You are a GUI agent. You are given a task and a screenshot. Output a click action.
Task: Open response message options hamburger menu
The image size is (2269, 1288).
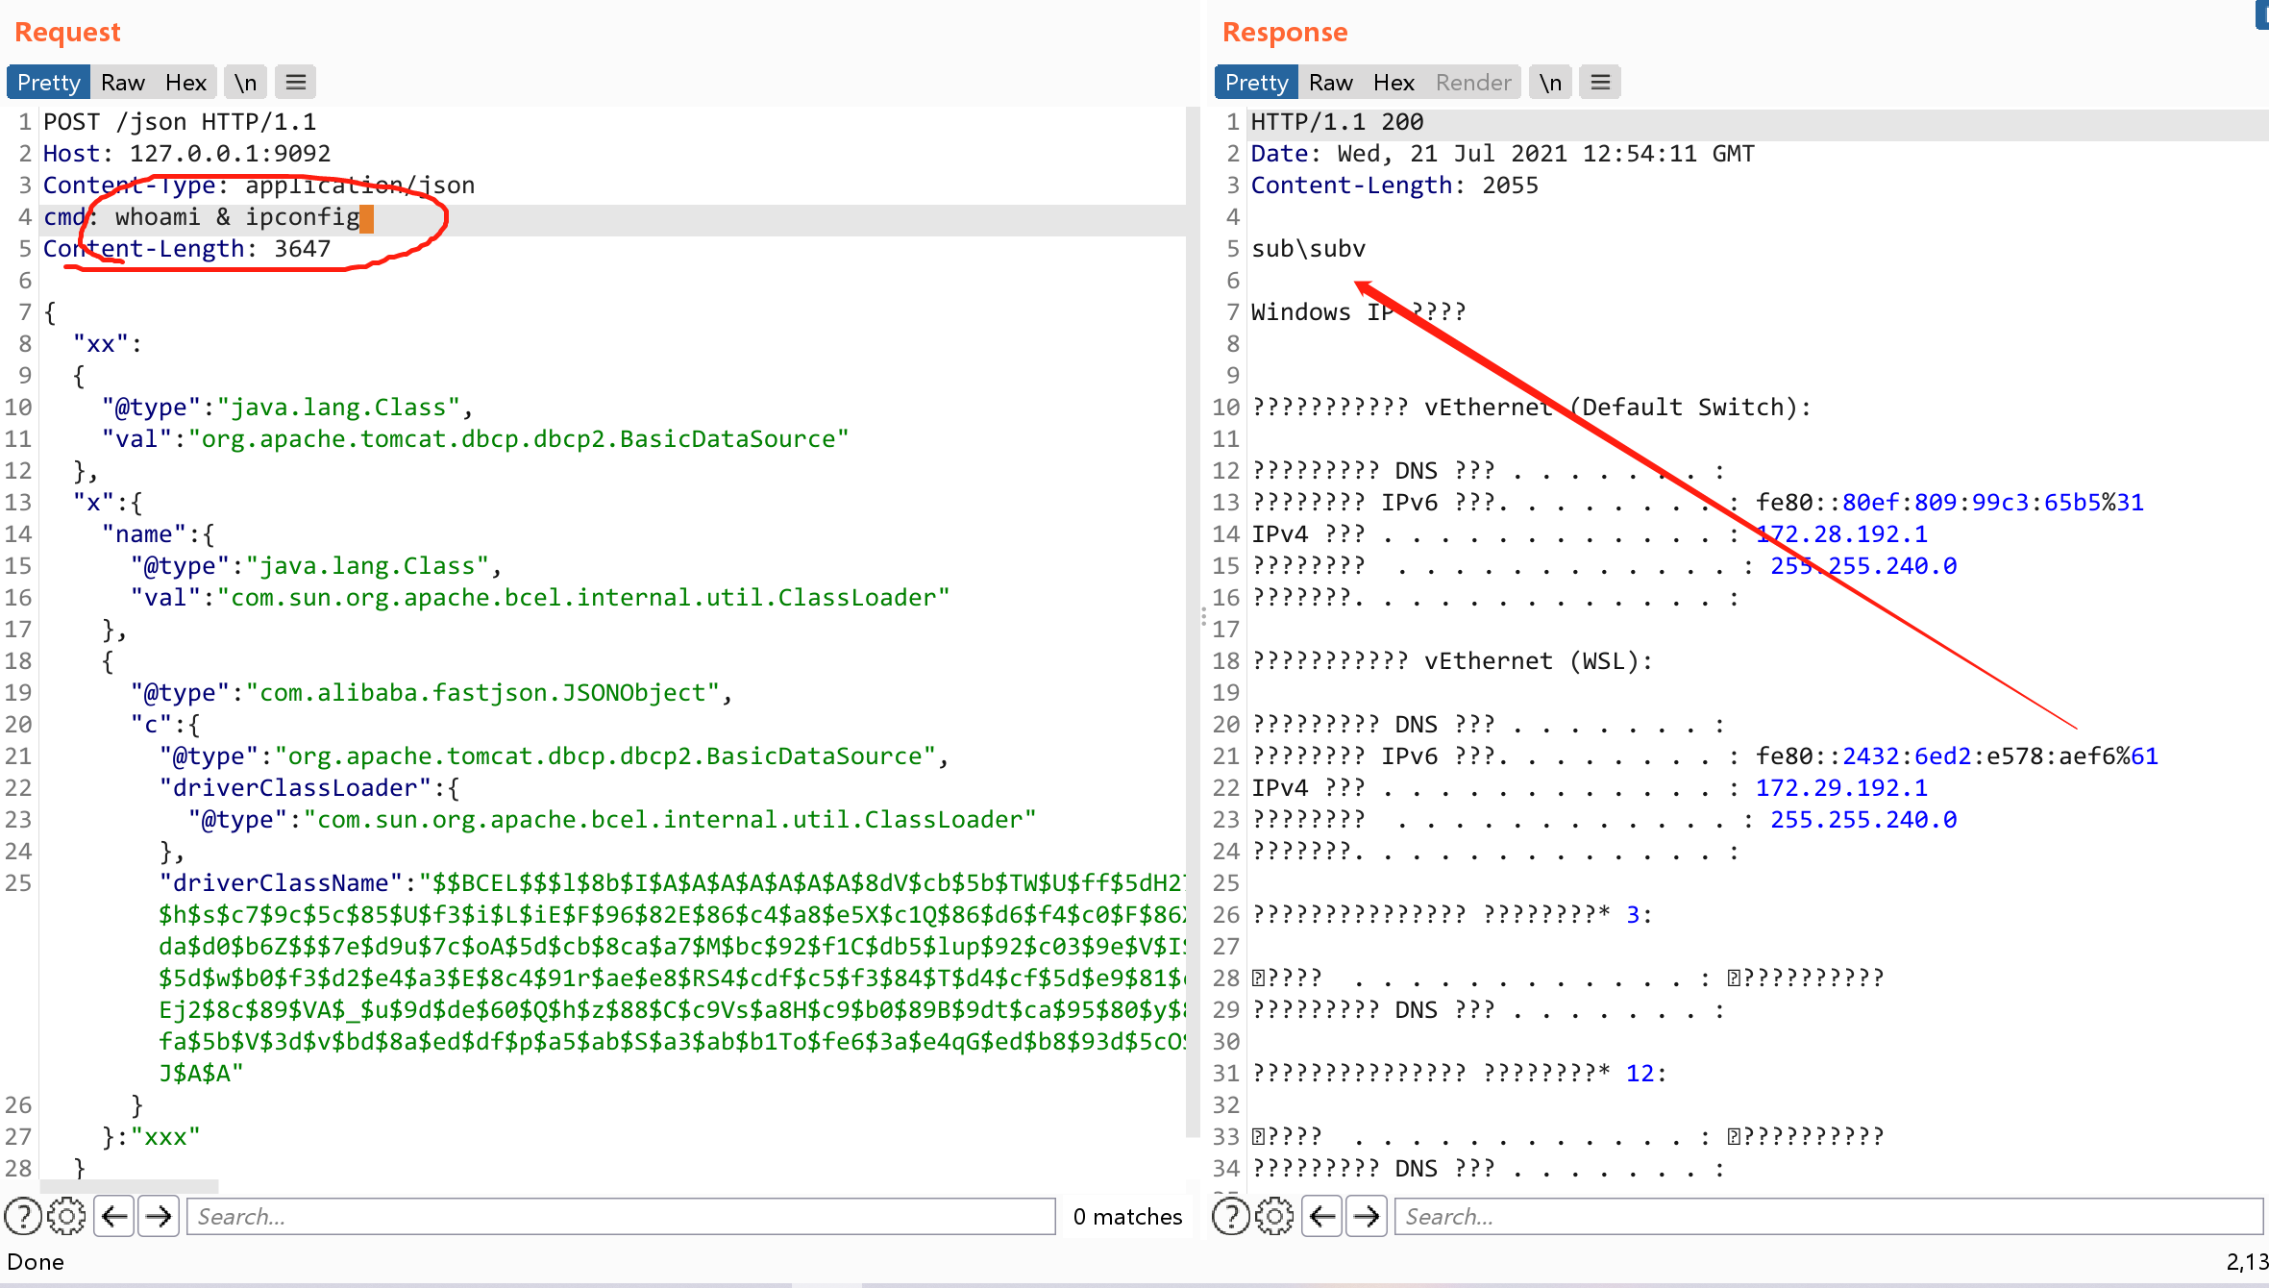click(x=1600, y=83)
